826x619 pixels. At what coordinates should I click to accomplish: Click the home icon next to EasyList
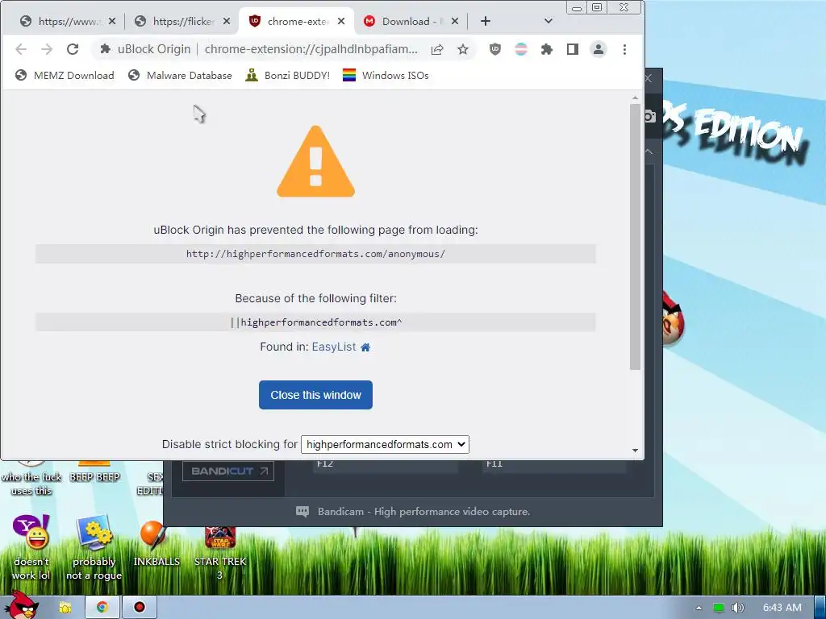pyautogui.click(x=365, y=347)
